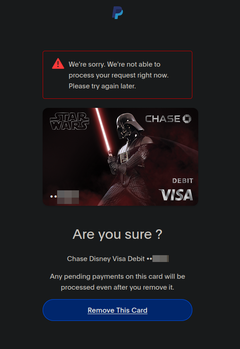
Task: Click Darth Vader's chest control panel
Action: click(x=124, y=157)
